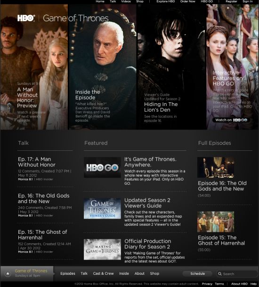Open 'Episode 15: The Ghost of Harrenhal' title
The width and height of the screenshot is (259, 287).
(221, 240)
